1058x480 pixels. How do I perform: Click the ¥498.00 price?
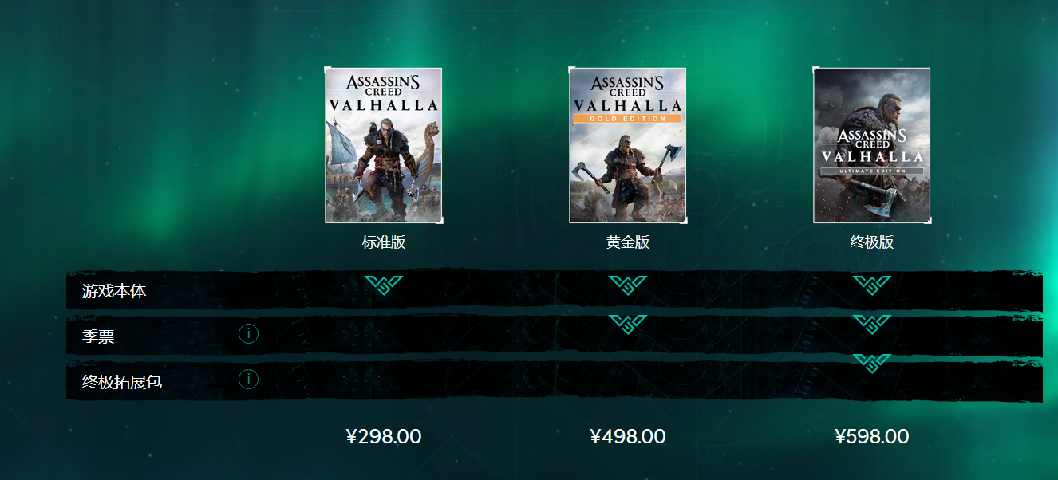tap(628, 437)
